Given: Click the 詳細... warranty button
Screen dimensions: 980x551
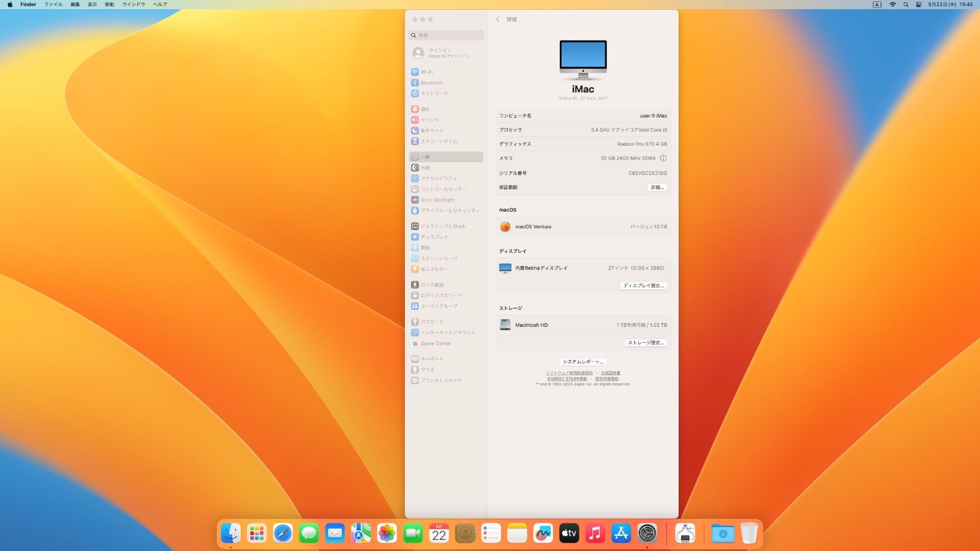Looking at the screenshot, I should (657, 187).
